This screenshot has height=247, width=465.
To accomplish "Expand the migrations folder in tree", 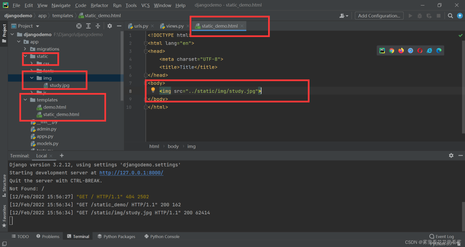I will tap(25, 49).
